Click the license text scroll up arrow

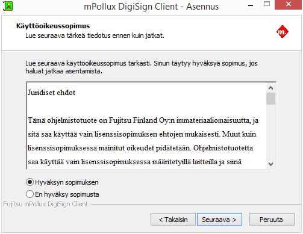click(270, 88)
